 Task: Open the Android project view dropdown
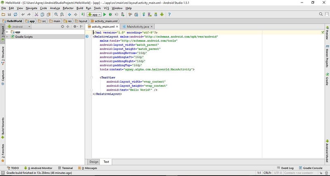(19, 27)
